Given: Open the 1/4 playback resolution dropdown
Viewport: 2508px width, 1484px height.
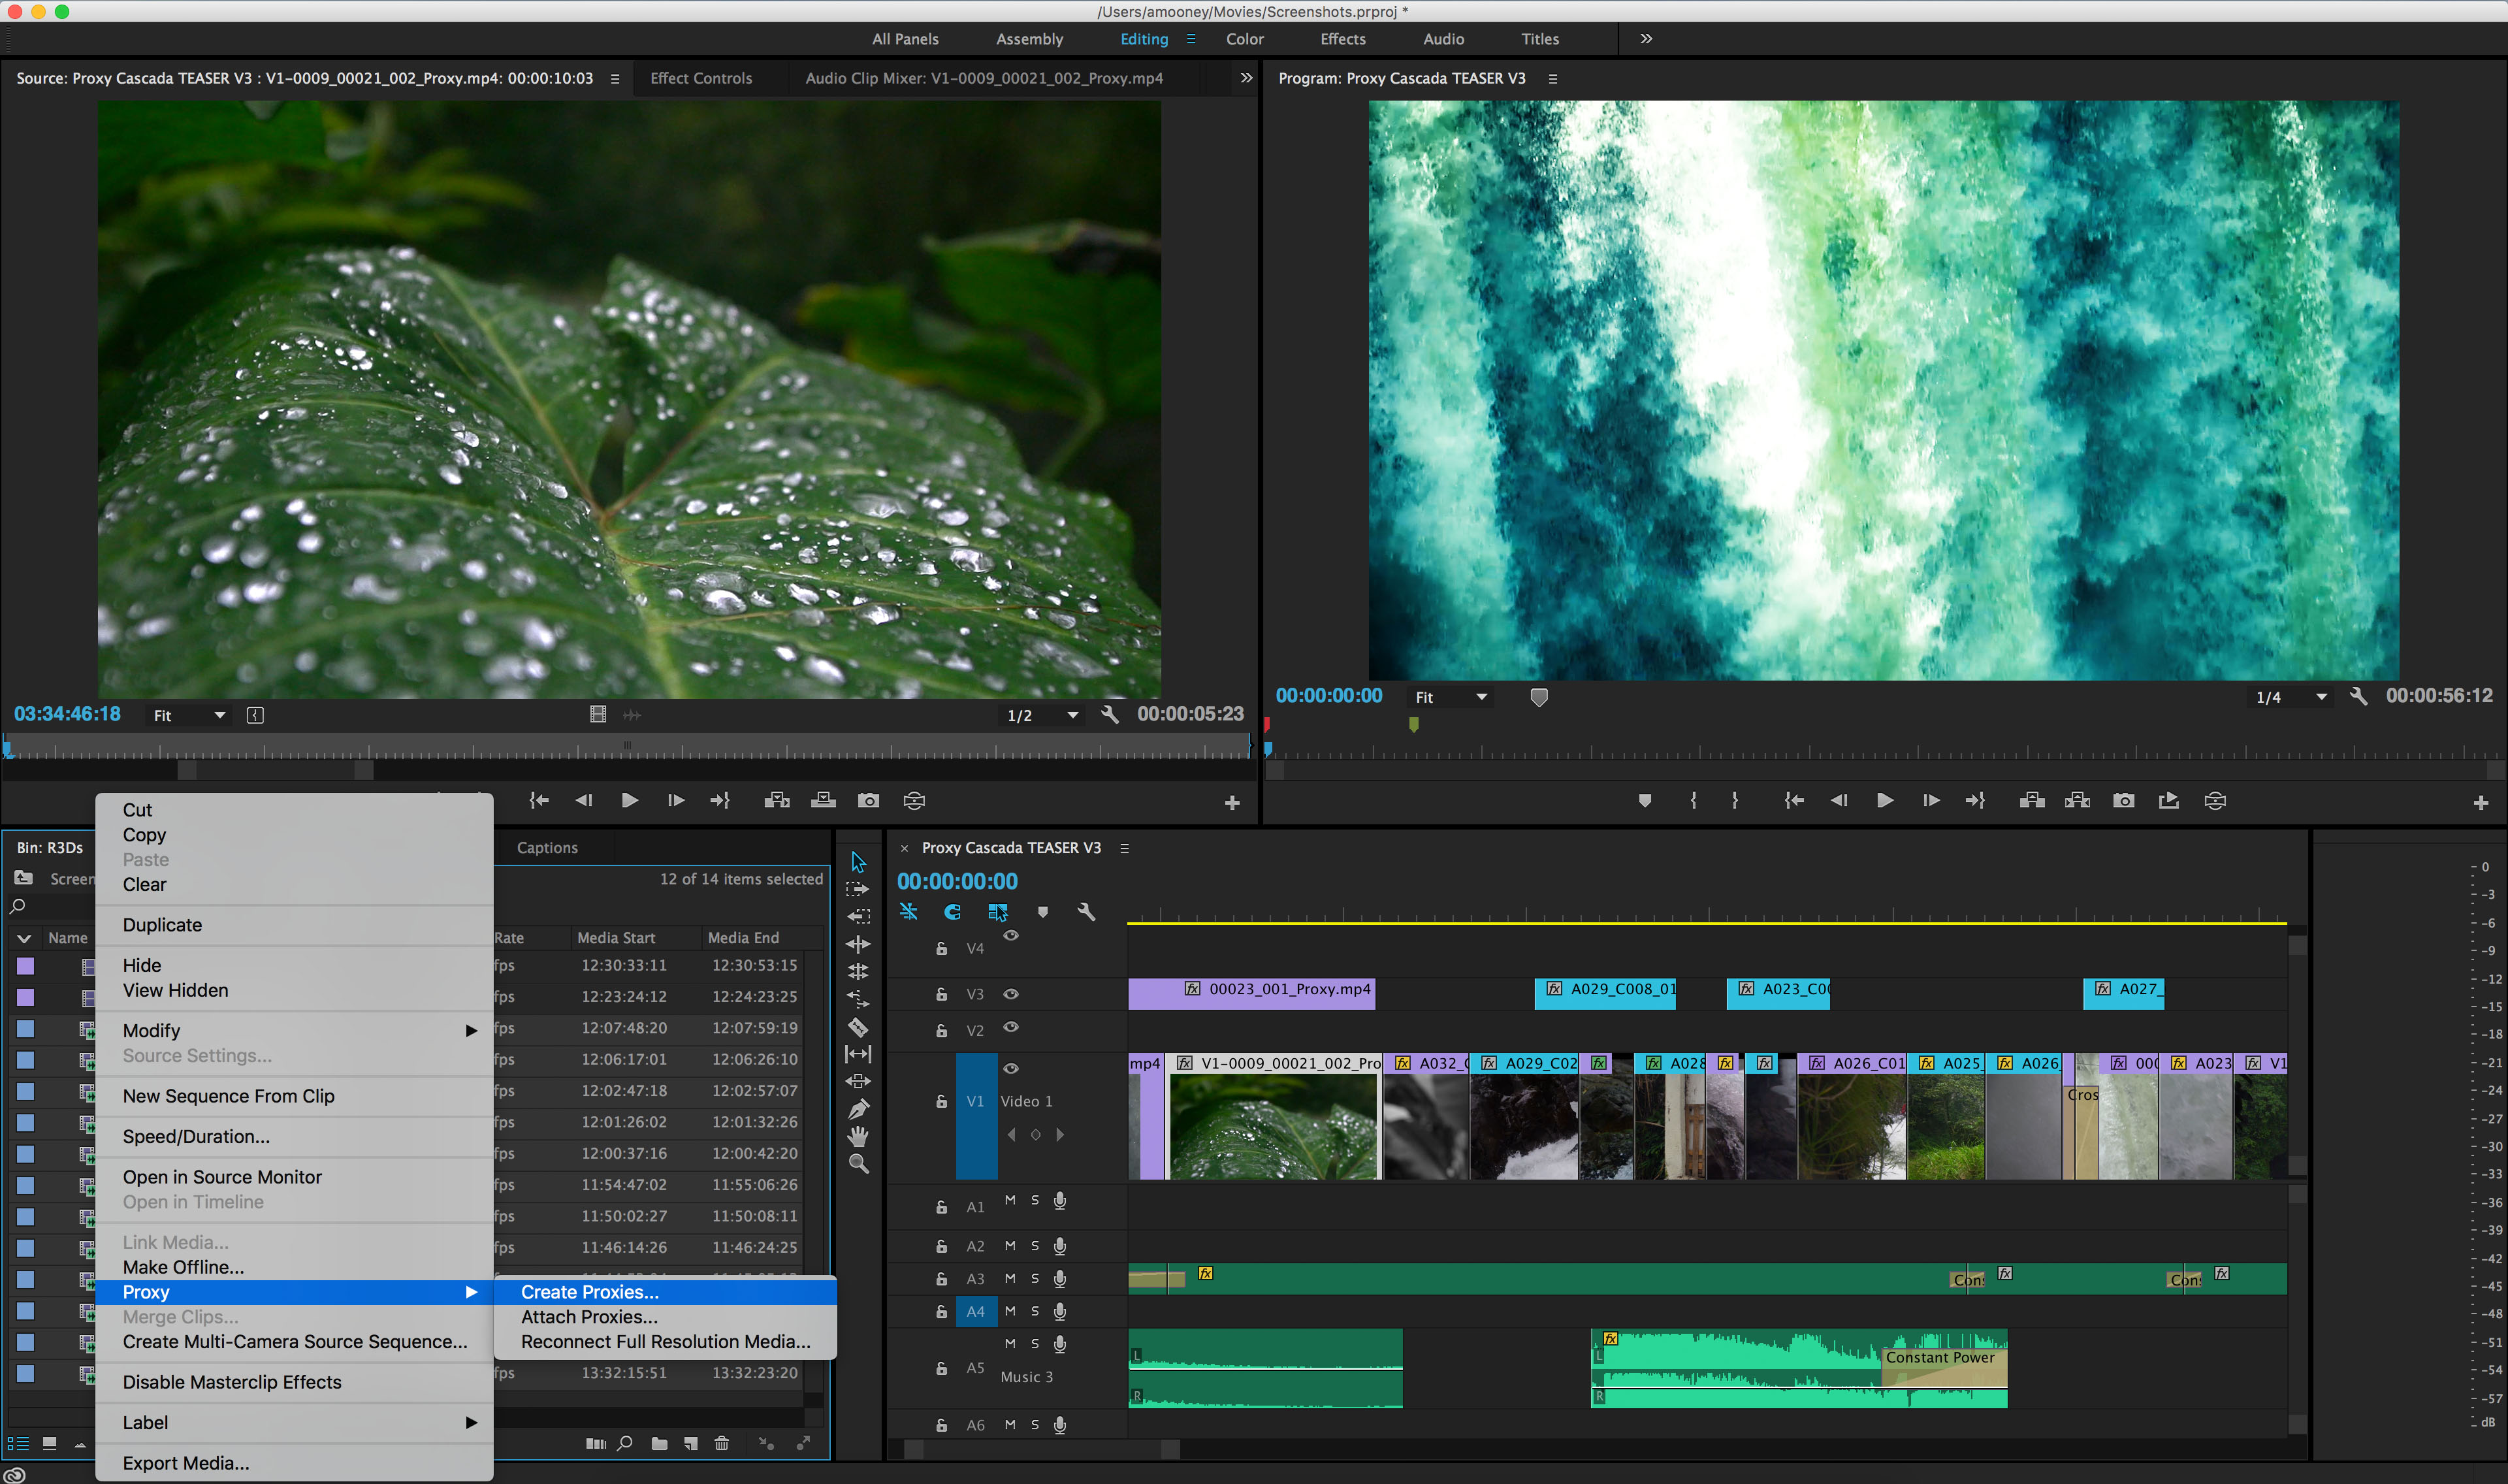Looking at the screenshot, I should pos(2289,697).
